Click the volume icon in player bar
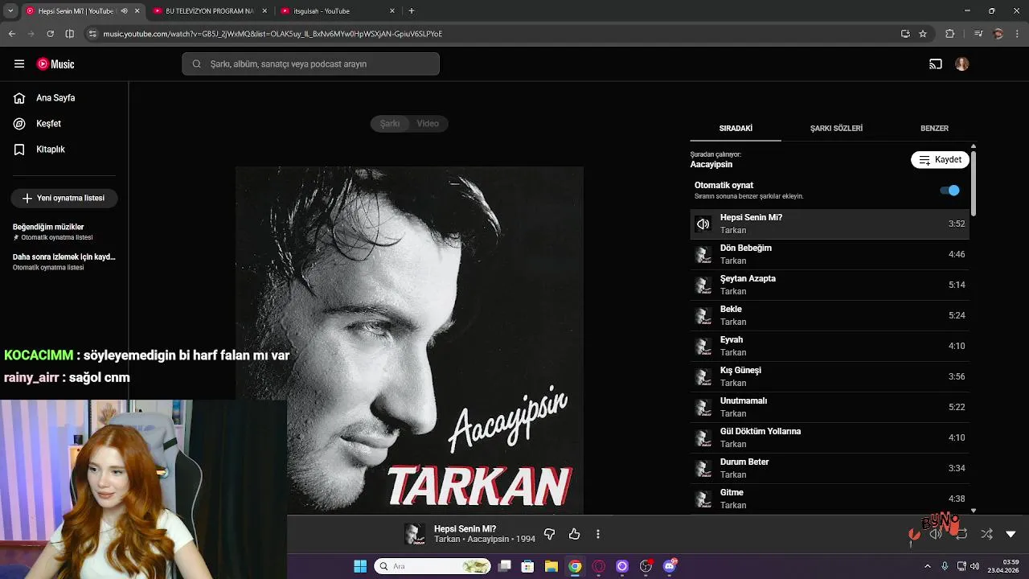 936,534
